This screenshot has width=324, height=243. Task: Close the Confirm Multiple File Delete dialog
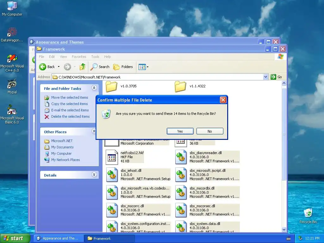point(223,100)
